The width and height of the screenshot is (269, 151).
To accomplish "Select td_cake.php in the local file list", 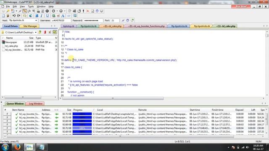I will 29,46.
